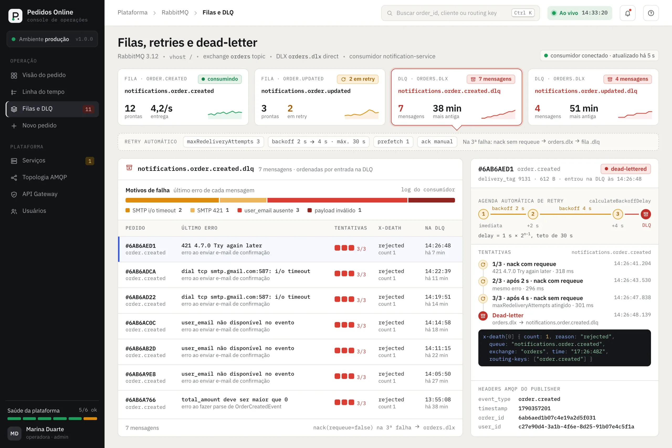Click the Plataforma breadcrumb link
This screenshot has height=448, width=672.
coord(133,13)
